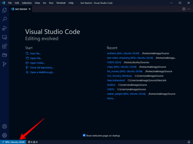Open recent HLC_Nursery_Windows project
Screen dimensions: 193x144
point(120,76)
